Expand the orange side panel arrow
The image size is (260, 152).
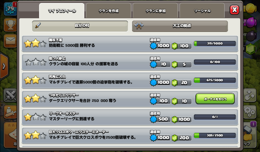[4, 66]
